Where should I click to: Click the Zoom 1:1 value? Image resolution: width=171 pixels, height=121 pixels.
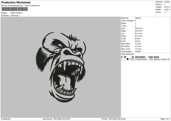[165, 12]
